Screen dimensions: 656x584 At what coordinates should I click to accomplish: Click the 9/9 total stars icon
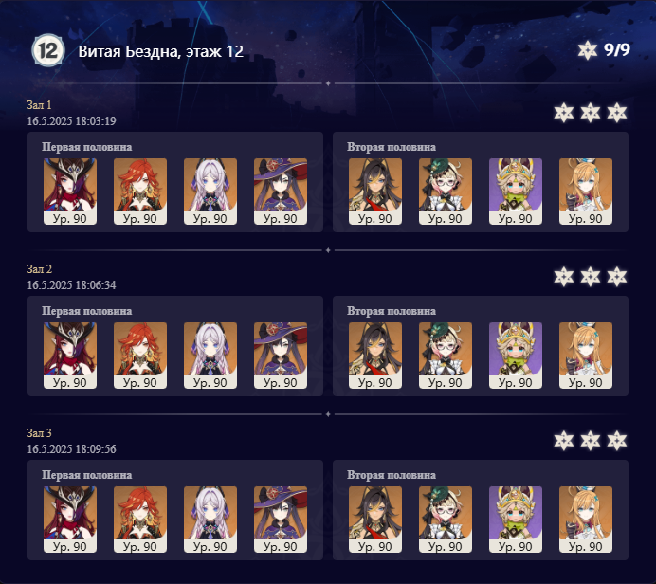coord(588,50)
